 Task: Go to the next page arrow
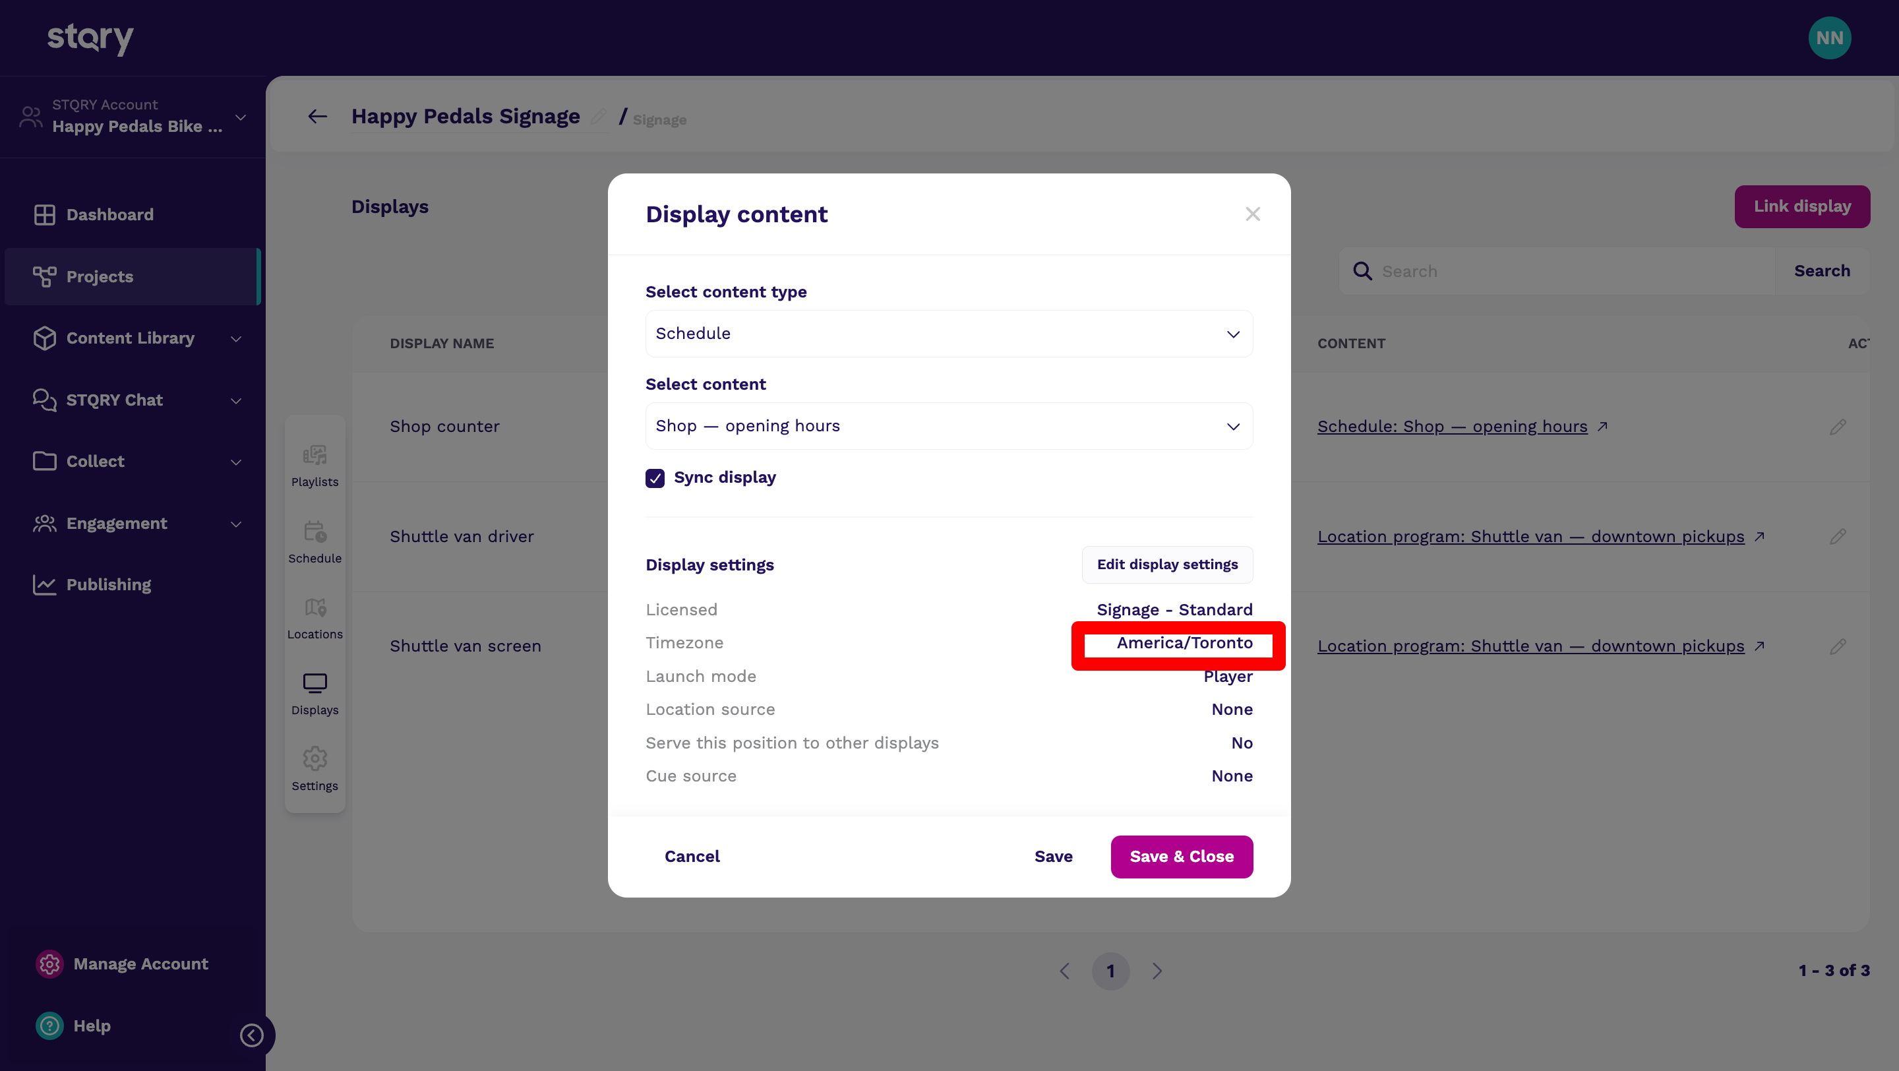pyautogui.click(x=1157, y=971)
